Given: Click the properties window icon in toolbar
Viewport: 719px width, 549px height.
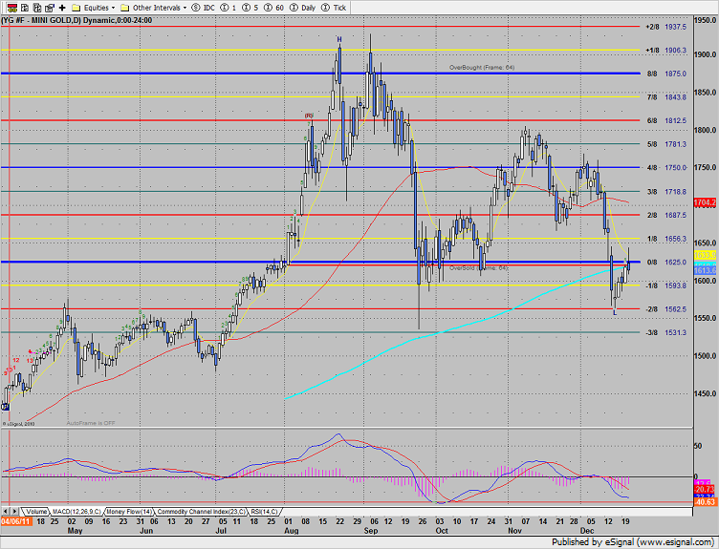Looking at the screenshot, I should (x=50, y=8).
